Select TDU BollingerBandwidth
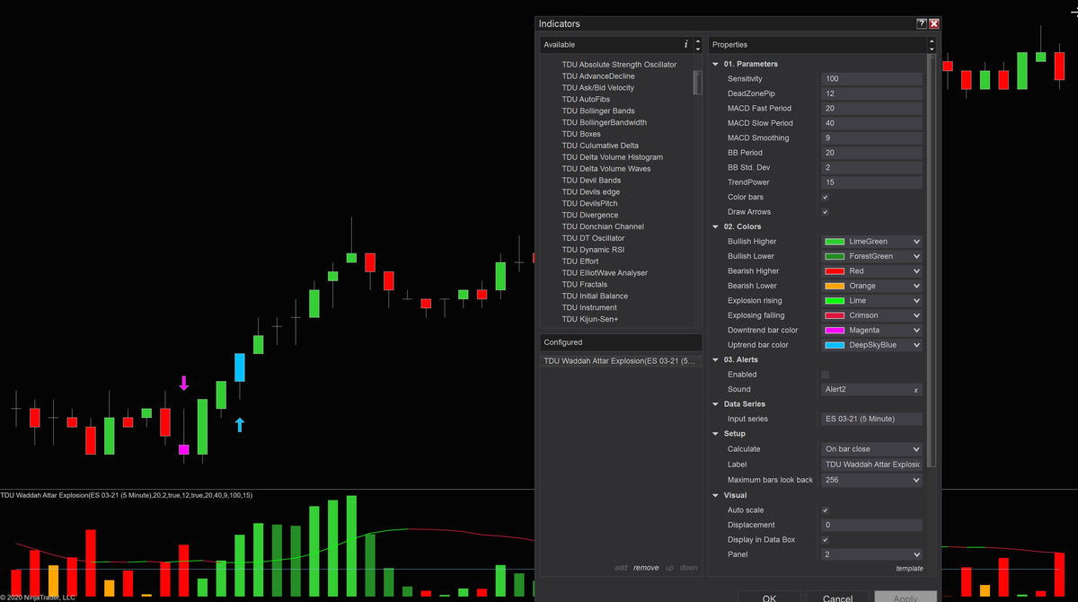Image resolution: width=1078 pixels, height=602 pixels. coord(605,122)
